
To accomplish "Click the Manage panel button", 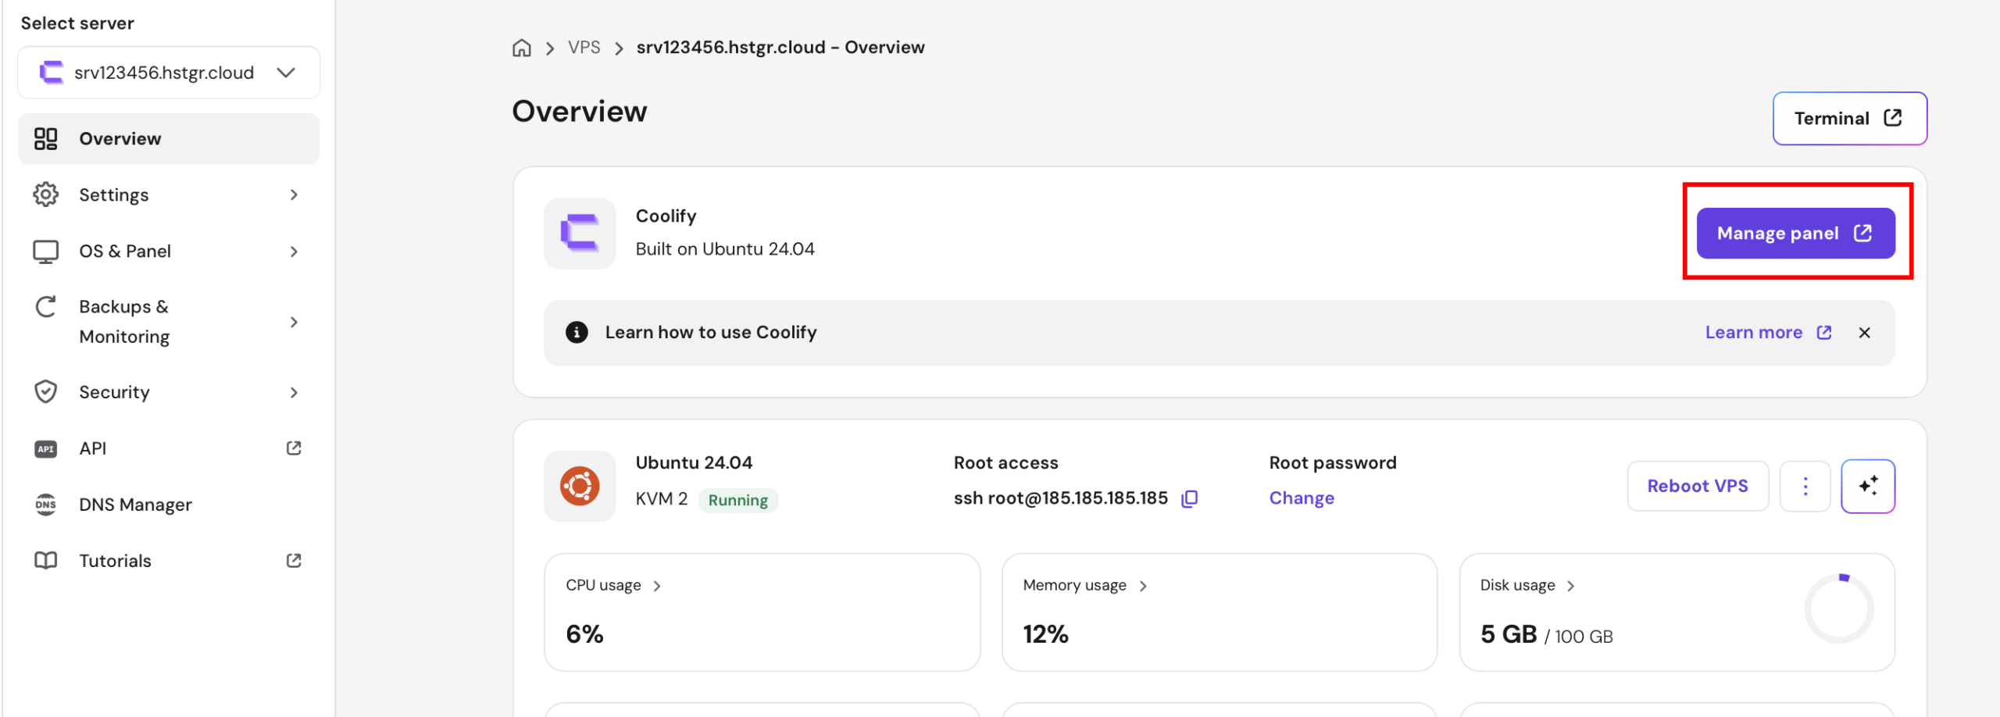I will (1795, 234).
